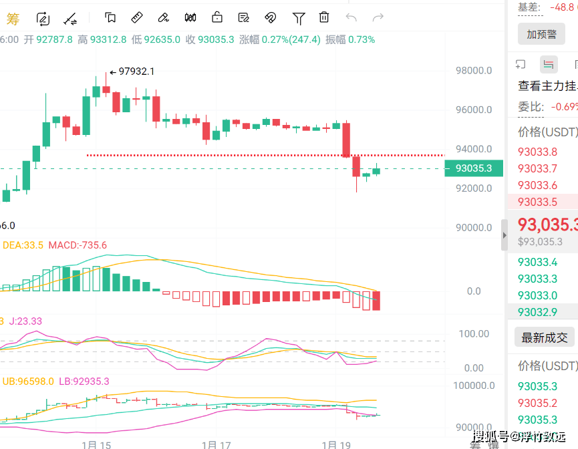This screenshot has height=449, width=578.
Task: Click the gold 筹 chip distribution icon
Action: 13,18
